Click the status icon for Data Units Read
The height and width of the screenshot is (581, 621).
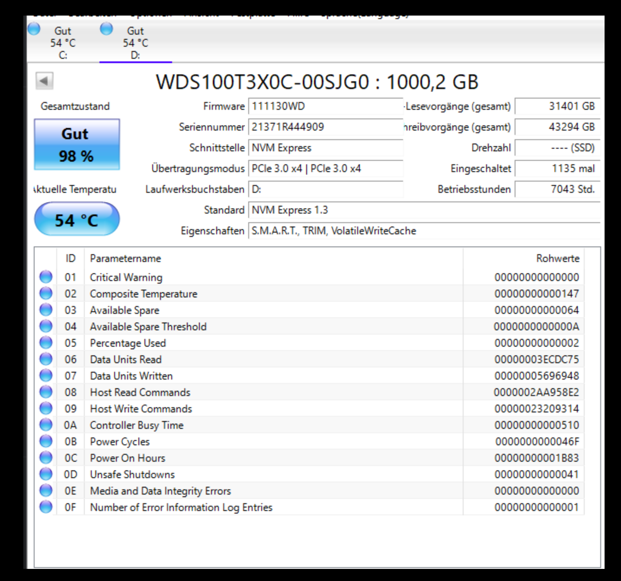[x=46, y=359]
